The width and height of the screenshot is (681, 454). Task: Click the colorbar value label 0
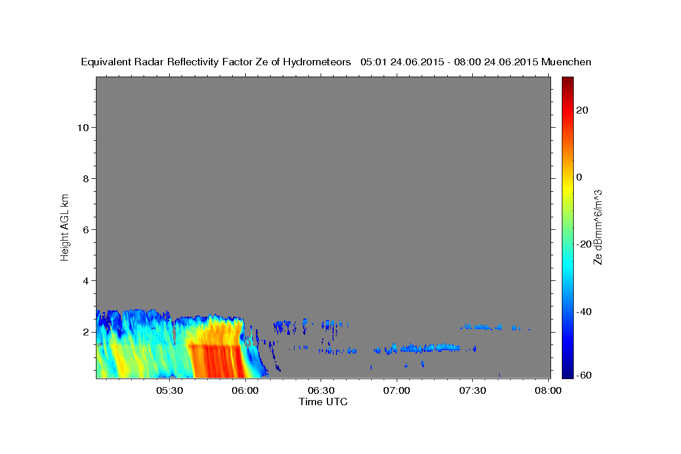579,177
